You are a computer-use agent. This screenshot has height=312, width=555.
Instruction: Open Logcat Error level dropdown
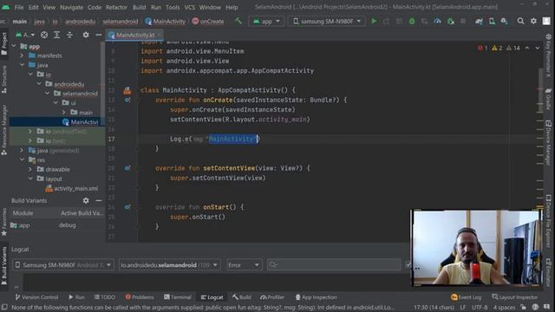[244, 265]
